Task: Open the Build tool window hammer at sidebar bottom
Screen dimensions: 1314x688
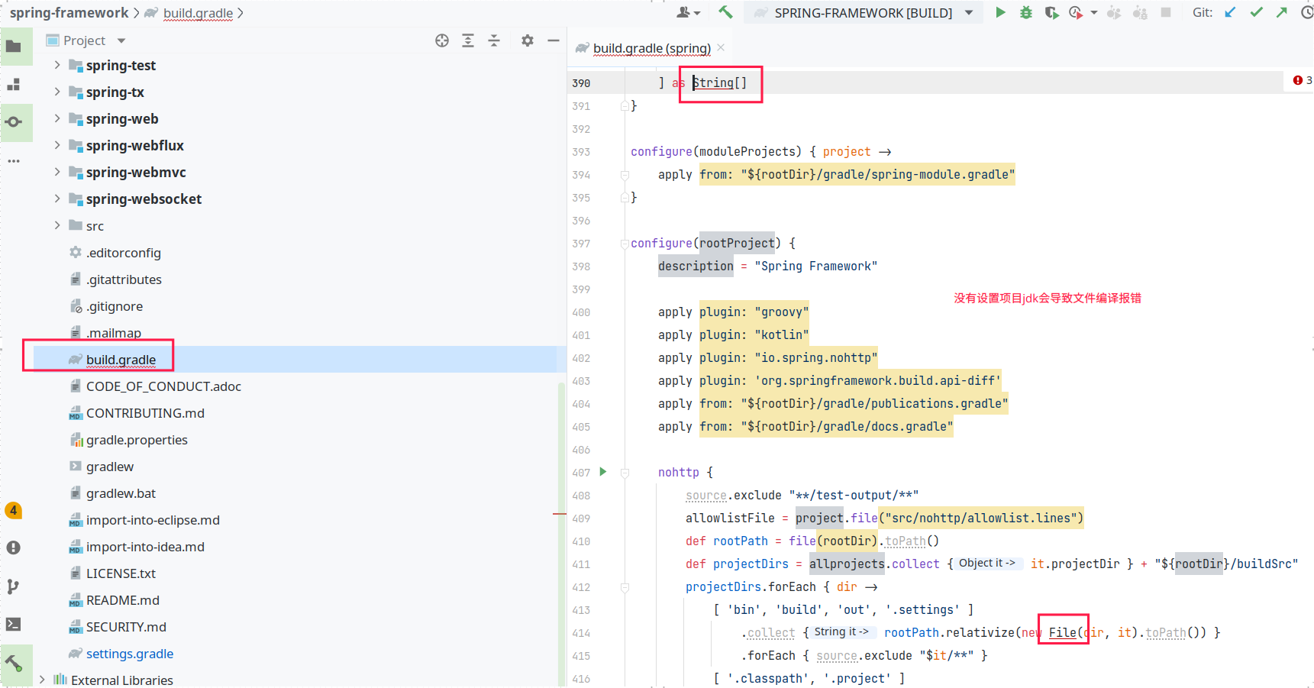Action: [x=14, y=662]
